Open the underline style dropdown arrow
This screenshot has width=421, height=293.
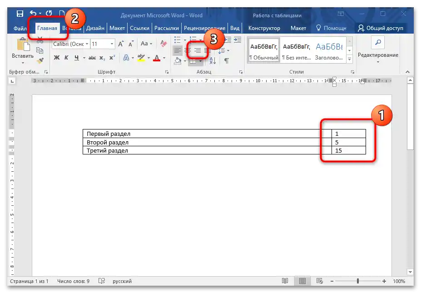(84, 58)
